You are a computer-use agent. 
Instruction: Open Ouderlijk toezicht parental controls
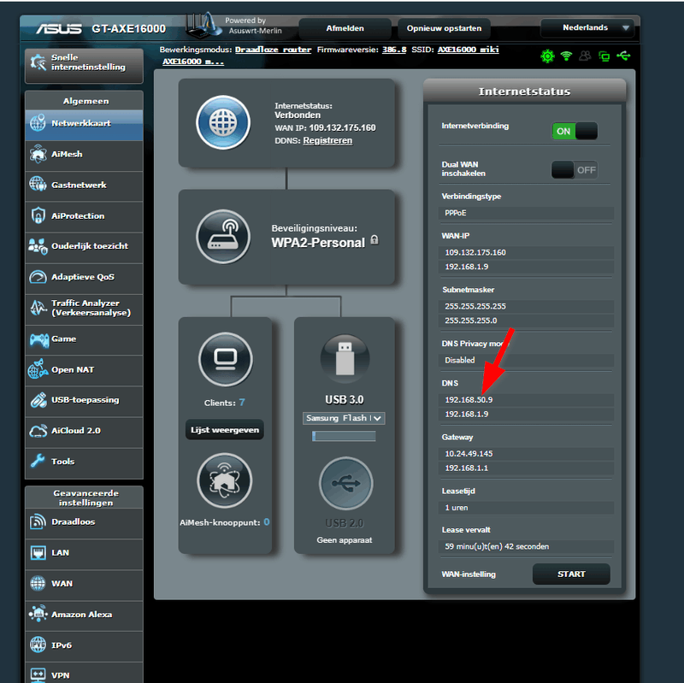tap(84, 246)
